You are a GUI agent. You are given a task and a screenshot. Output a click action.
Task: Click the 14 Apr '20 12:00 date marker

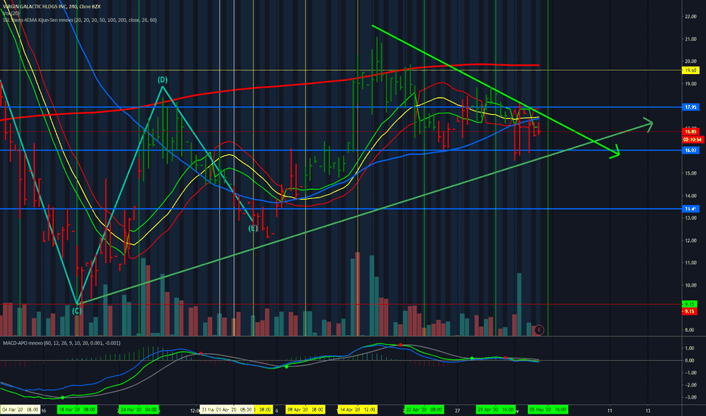(x=358, y=410)
